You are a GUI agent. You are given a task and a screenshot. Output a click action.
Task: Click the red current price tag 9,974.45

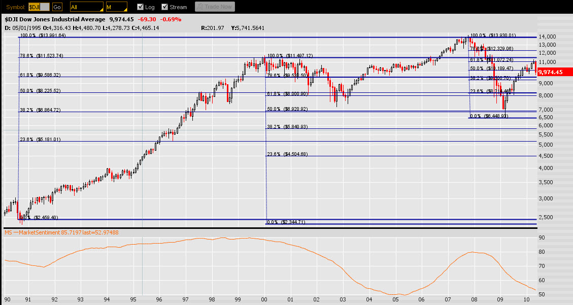click(x=555, y=72)
